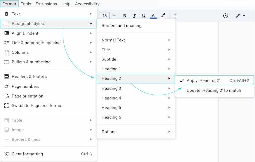
Task: Click the Page numbers hash icon
Action: coord(7,86)
